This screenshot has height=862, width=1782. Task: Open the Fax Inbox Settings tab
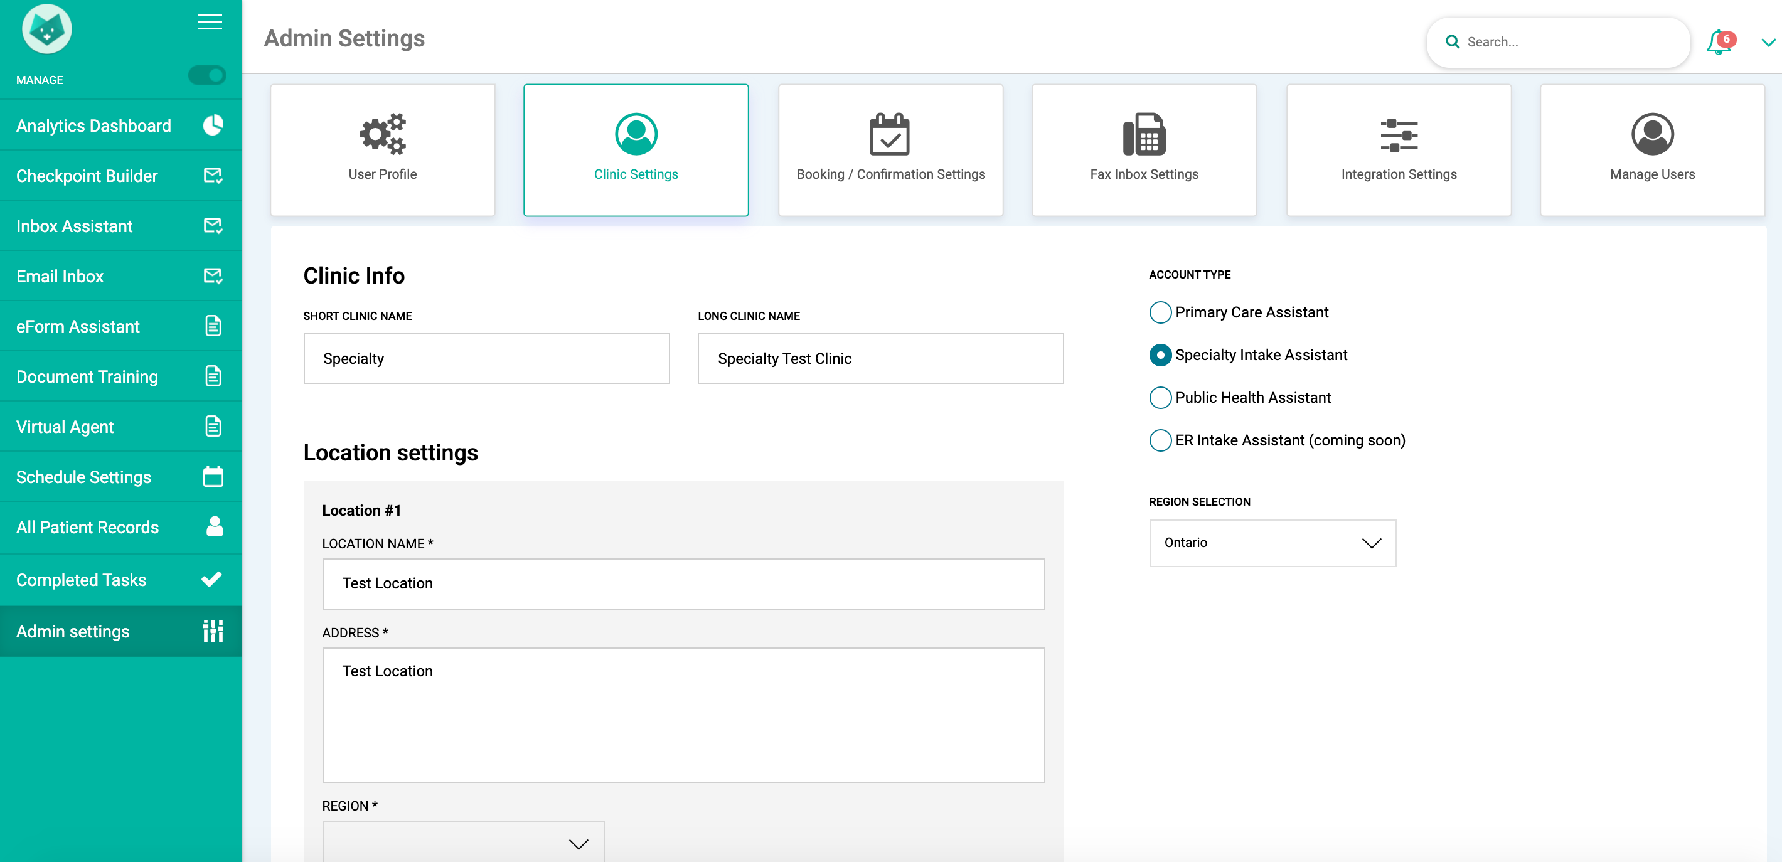[1144, 150]
